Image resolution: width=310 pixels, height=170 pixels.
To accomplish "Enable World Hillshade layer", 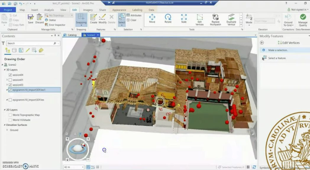I will pos(10,120).
